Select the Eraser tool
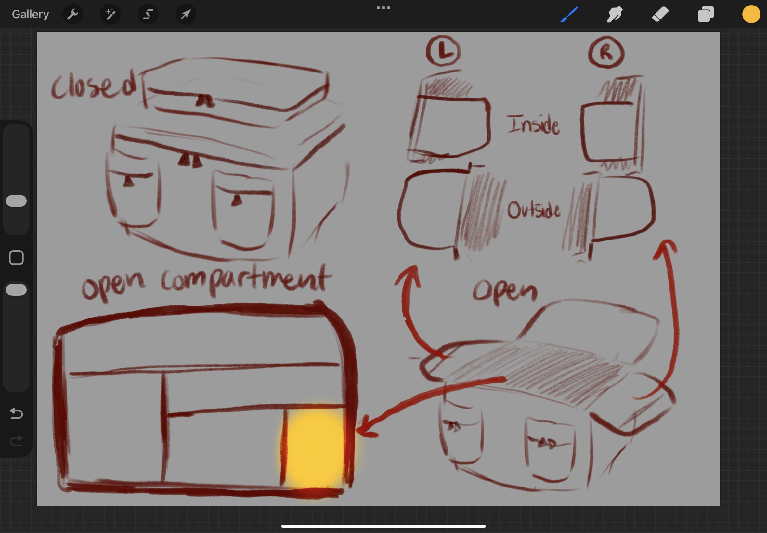 [x=660, y=14]
